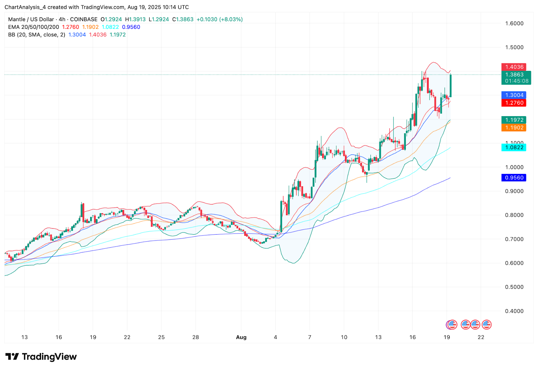538x370 pixels.
Task: Open the rightmost US flag event icon
Action: [x=487, y=325]
